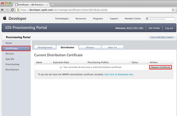Click the Edit Profile link
177x116 pixels.
(154, 28)
